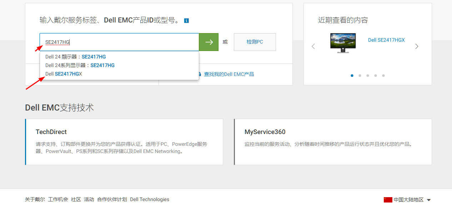
Task: Choose suggestion Dell 24系列显示器：SE2417HG
Action: tap(119, 65)
